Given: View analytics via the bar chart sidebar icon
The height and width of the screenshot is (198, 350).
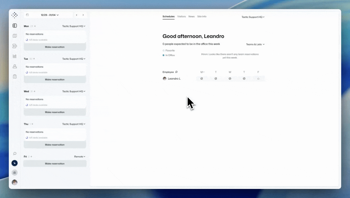Looking at the screenshot, I should (x=15, y=56).
